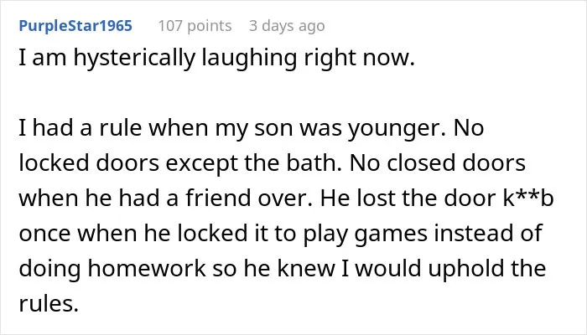Click the word 'younger' in the comment

(x=396, y=129)
